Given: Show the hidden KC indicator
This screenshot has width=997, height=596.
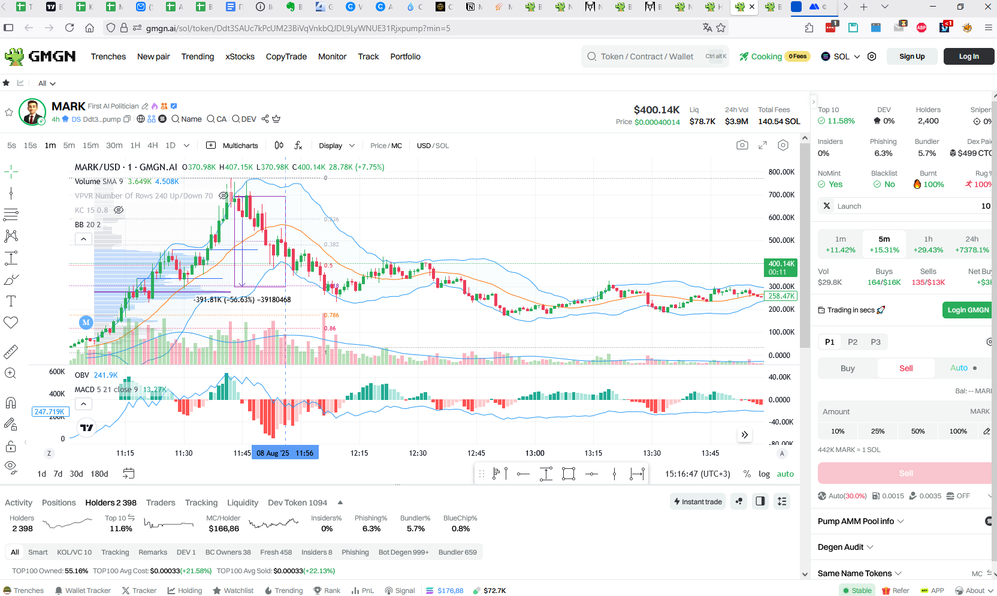Looking at the screenshot, I should (119, 210).
